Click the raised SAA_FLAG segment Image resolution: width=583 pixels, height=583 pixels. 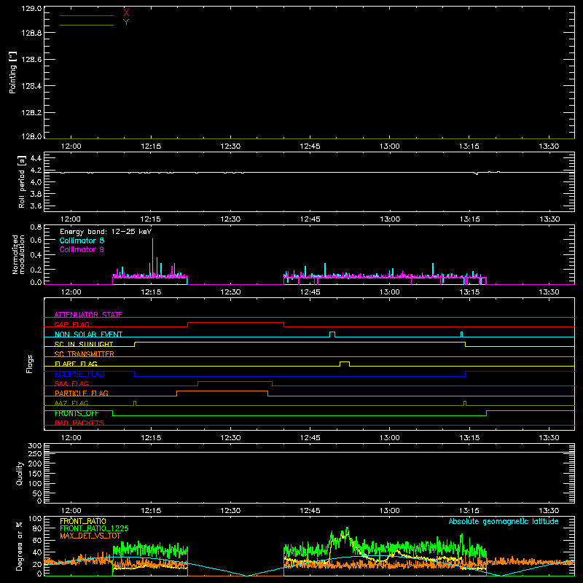coord(235,382)
